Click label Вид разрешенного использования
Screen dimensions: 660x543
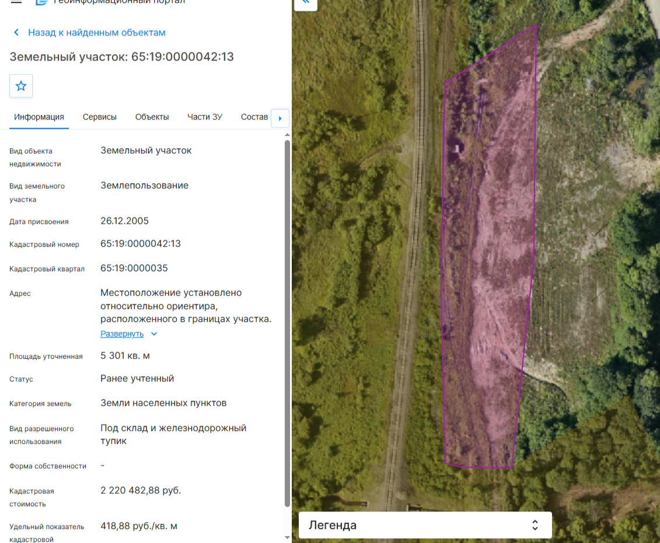(x=41, y=435)
